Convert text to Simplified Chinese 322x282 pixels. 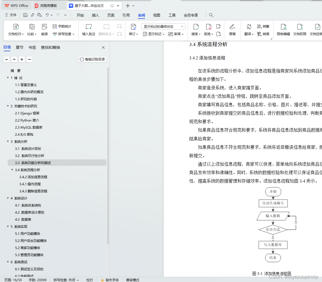click(263, 34)
